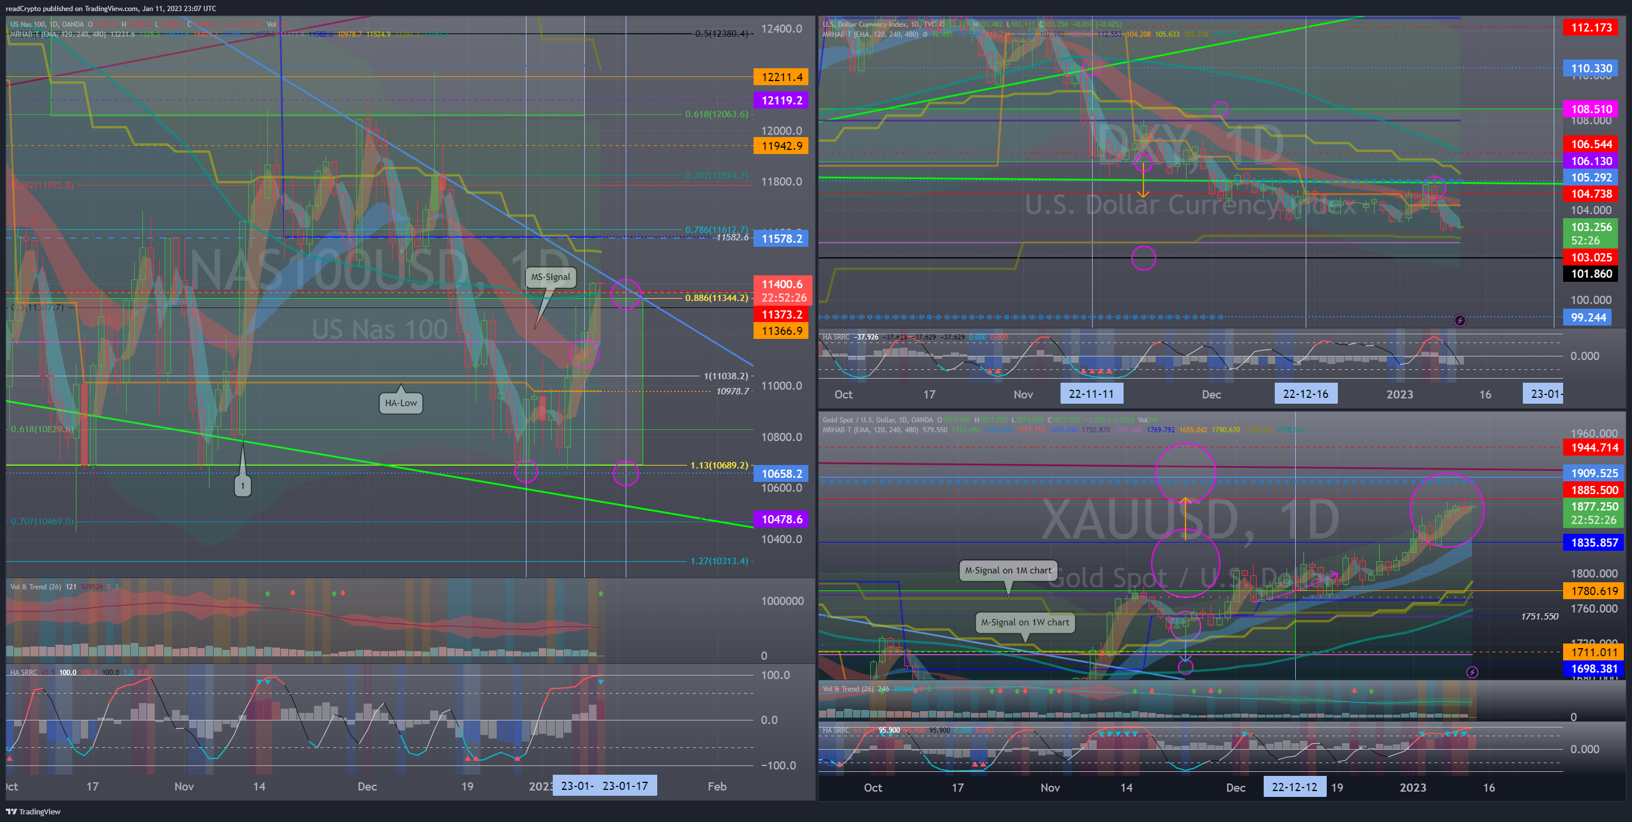Click the 11373.2 red price label
Viewport: 1632px width, 822px height.
780,314
